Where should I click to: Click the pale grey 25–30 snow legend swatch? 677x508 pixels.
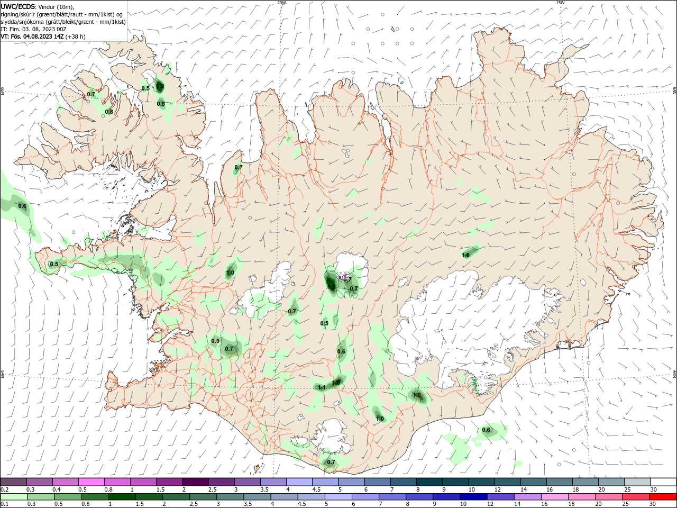637,482
